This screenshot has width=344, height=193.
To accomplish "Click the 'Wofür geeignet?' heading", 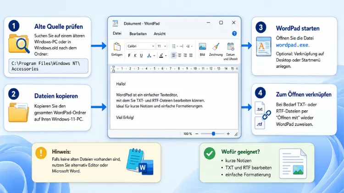I will 240,152.
